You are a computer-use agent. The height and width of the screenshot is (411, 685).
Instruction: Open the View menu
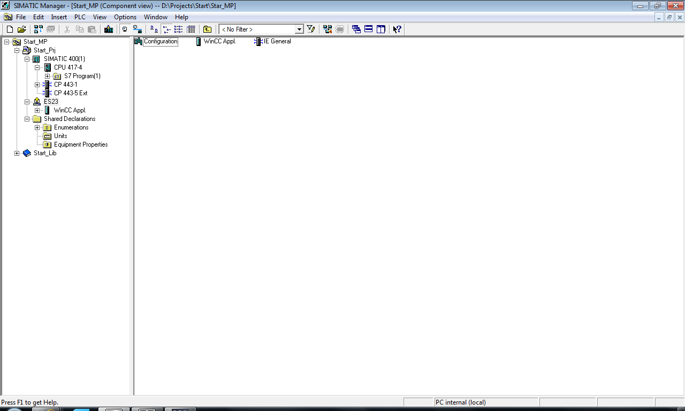[100, 17]
